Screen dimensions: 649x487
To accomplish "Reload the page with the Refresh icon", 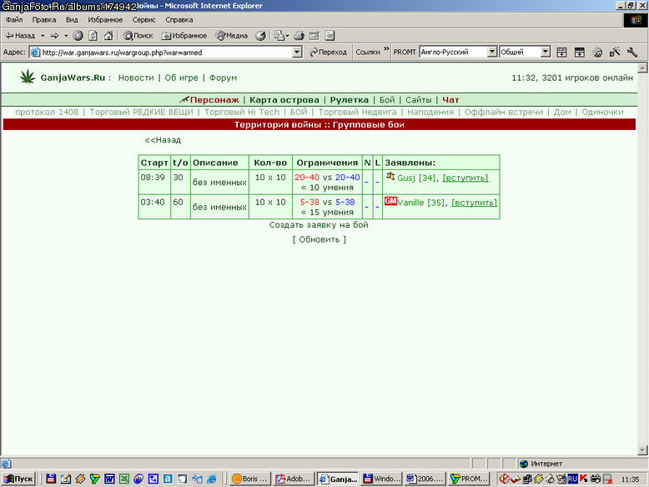I will [93, 36].
